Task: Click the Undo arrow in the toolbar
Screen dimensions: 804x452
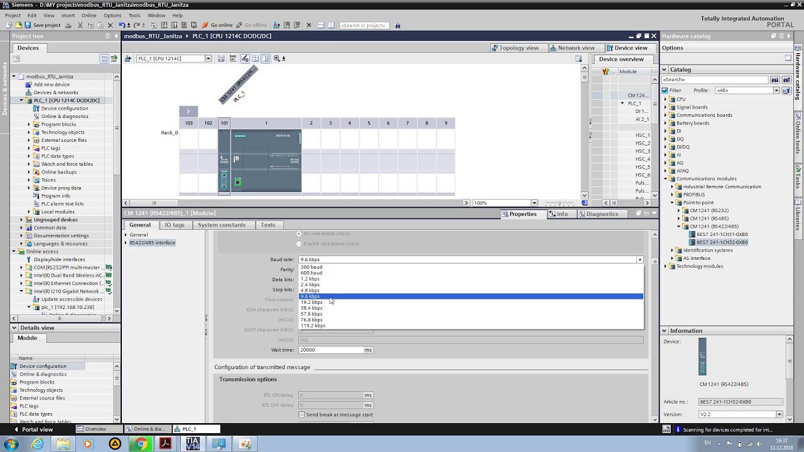Action: coord(121,25)
